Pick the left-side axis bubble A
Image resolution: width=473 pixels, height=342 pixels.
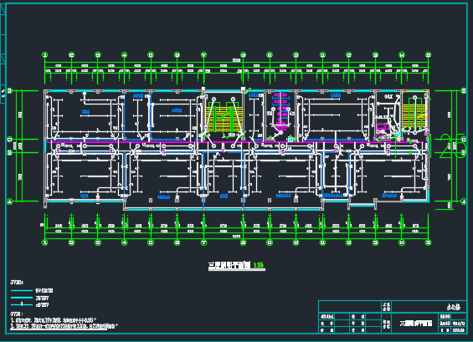click(x=9, y=201)
